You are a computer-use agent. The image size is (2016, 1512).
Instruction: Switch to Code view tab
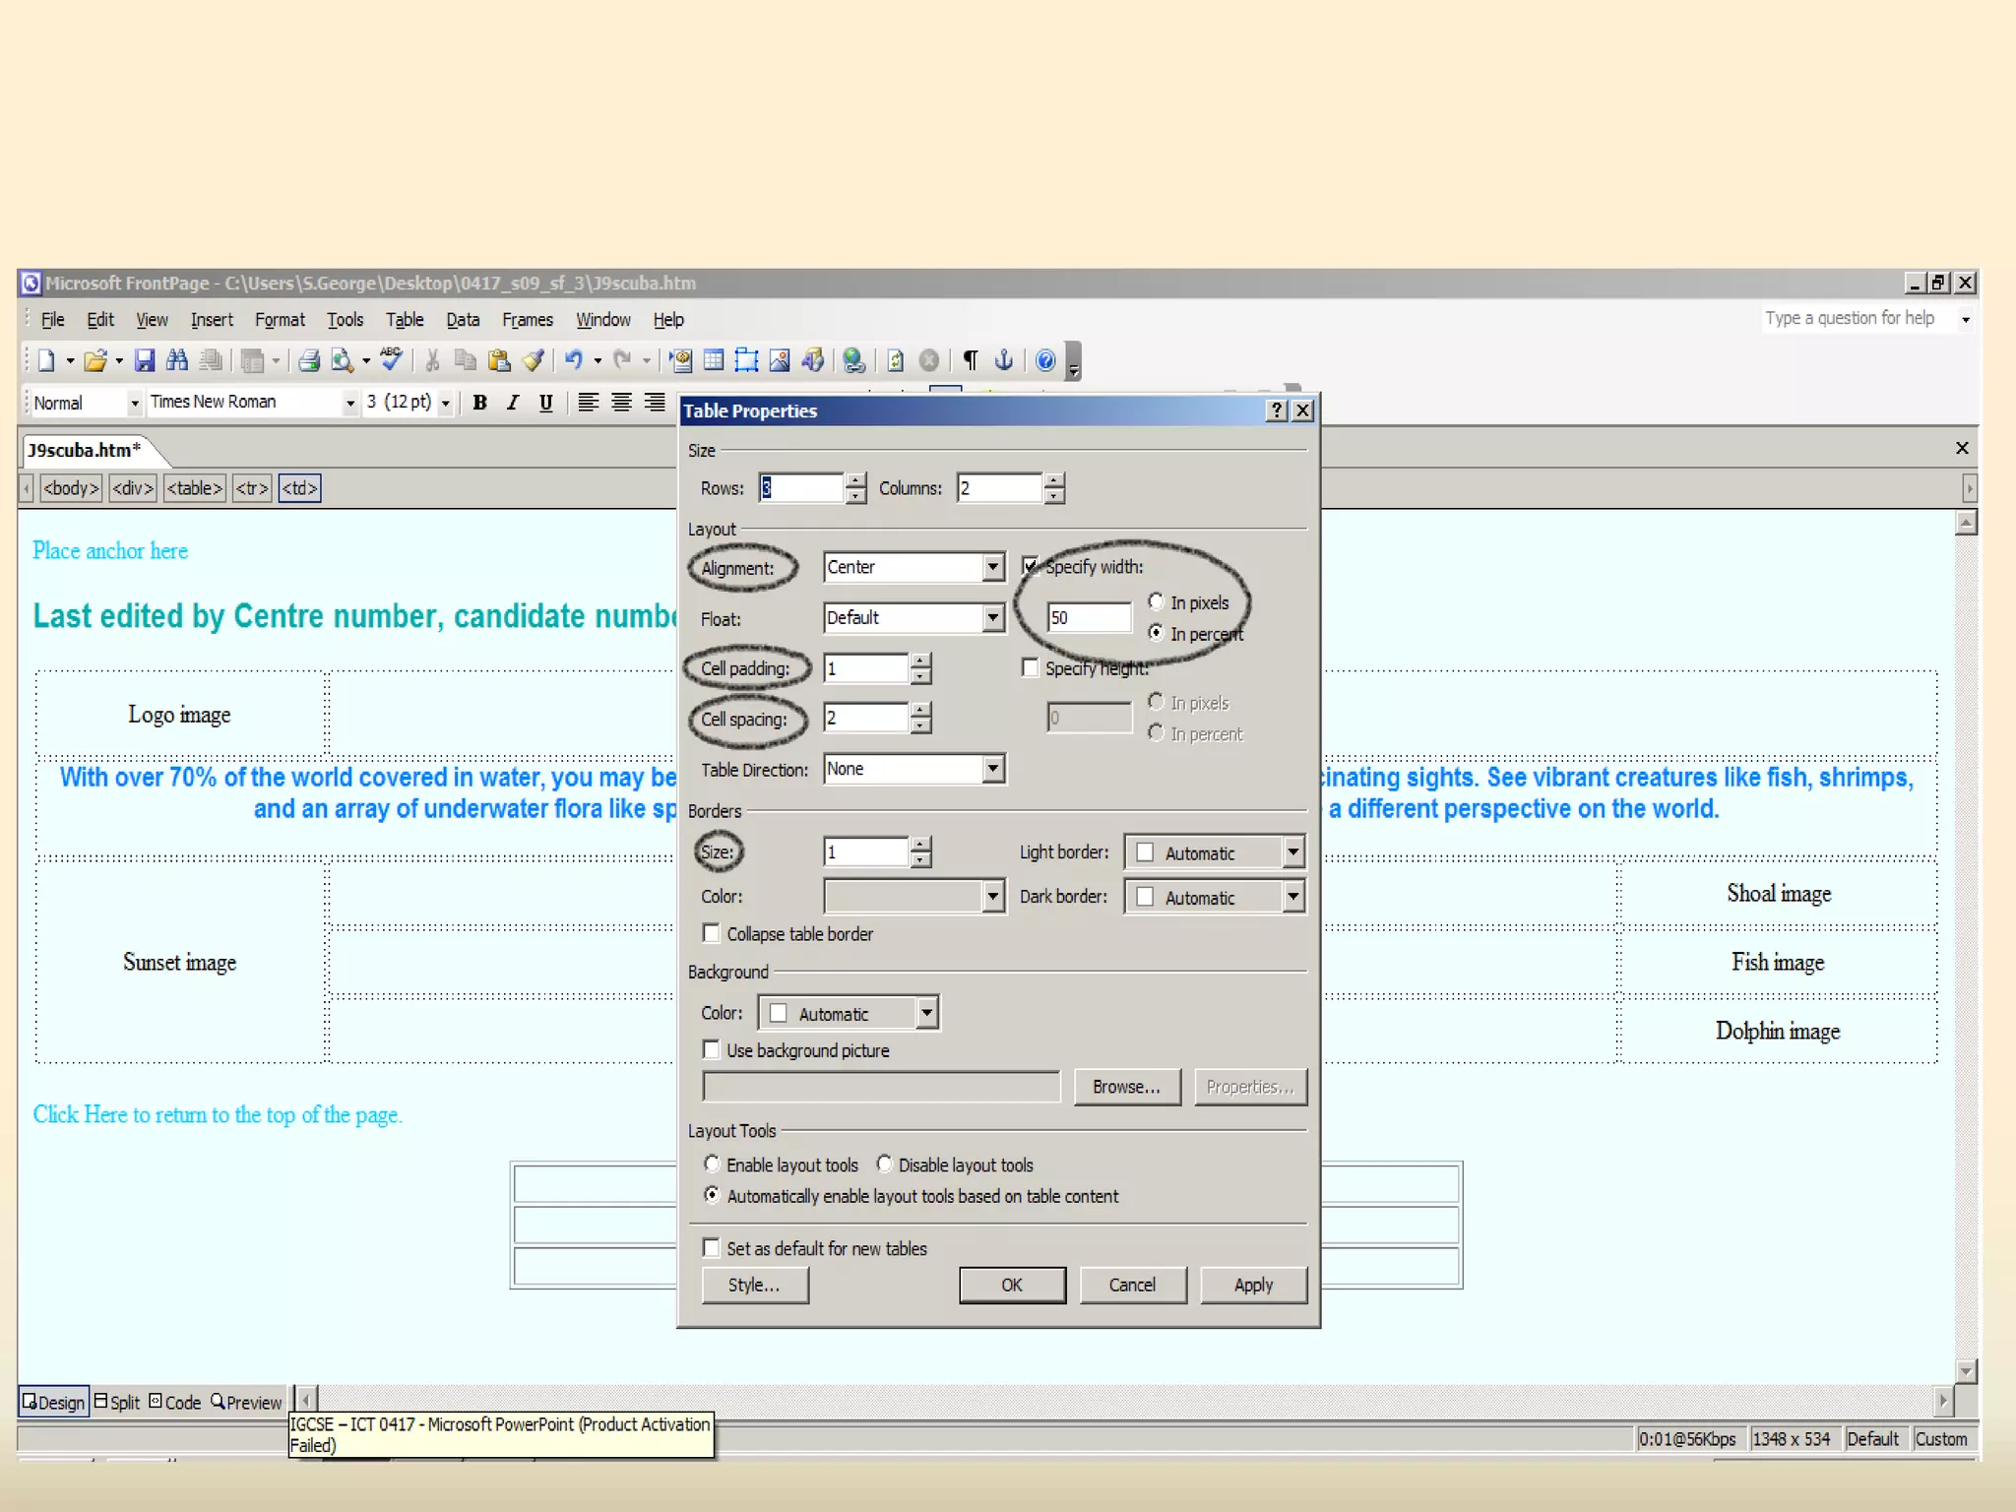click(x=175, y=1402)
